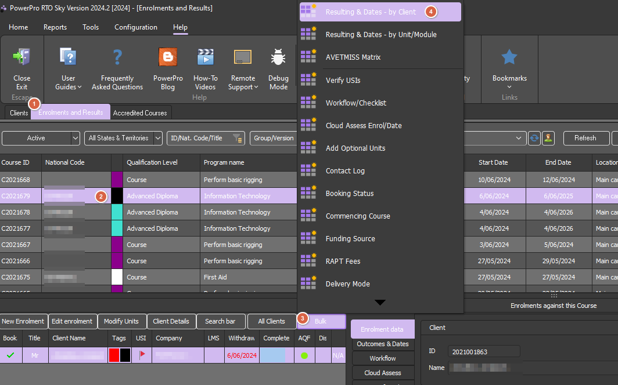Click the Client Details button
The height and width of the screenshot is (385, 618).
171,321
